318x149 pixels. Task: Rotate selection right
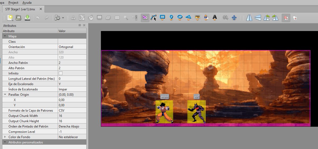coord(275,18)
